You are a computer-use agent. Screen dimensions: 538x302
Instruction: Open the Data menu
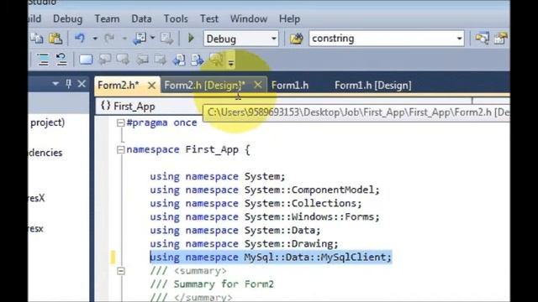(141, 18)
